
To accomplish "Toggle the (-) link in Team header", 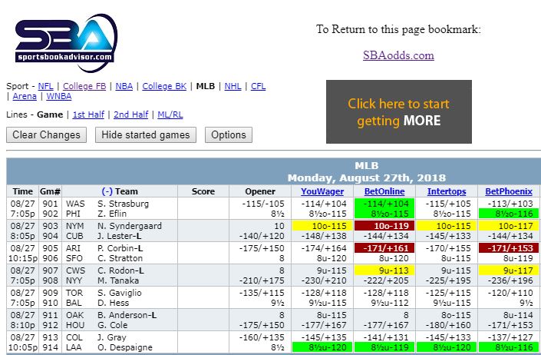I will [107, 191].
